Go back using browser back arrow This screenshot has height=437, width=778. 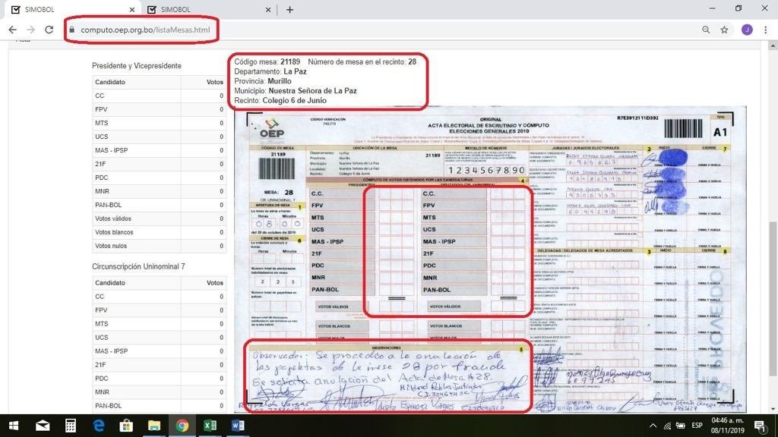point(12,30)
